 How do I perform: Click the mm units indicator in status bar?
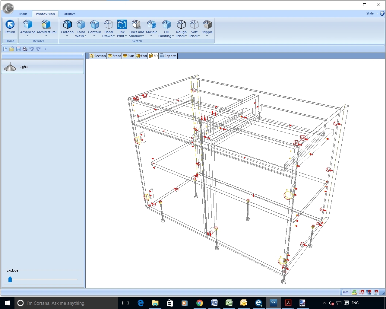[x=346, y=292]
